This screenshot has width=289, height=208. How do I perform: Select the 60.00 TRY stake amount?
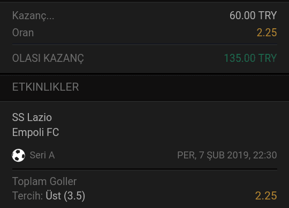tap(253, 15)
